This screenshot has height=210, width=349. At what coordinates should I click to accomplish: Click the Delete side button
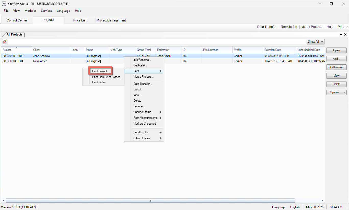point(336,84)
